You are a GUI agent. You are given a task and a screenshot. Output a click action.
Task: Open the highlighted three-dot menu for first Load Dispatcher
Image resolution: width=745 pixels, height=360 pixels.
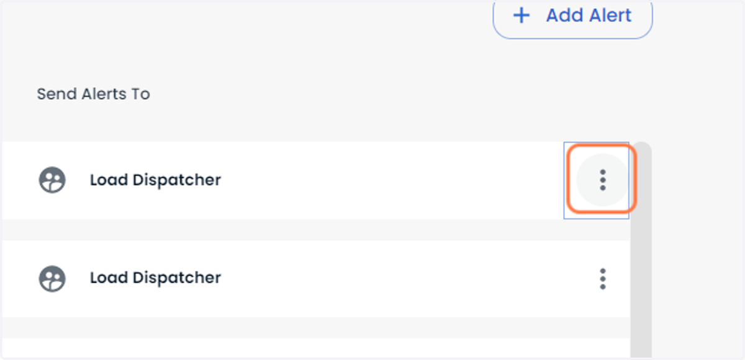click(x=602, y=180)
